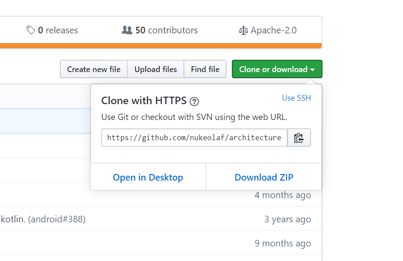The height and width of the screenshot is (261, 403).
Task: Switch to Use SSH link
Action: pos(297,98)
